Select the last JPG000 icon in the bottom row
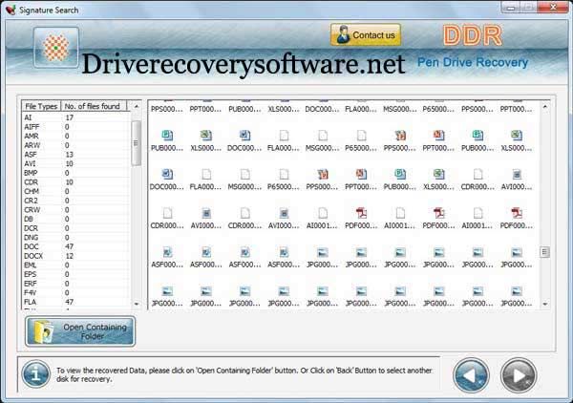The image size is (573, 403). click(x=517, y=291)
